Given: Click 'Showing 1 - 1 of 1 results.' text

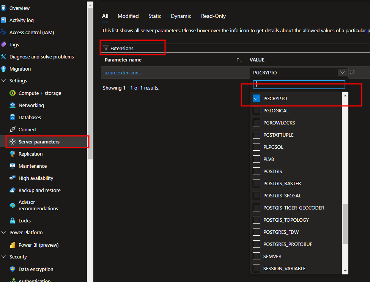Looking at the screenshot, I should pos(131,88).
